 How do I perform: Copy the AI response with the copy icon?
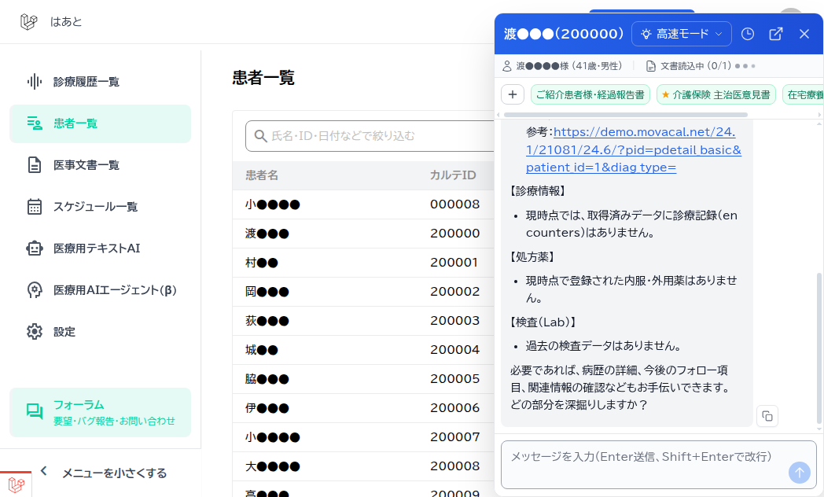[x=767, y=416]
